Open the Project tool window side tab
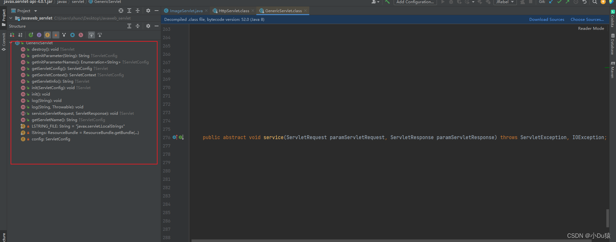Screen dimensions: 616x242 pos(4,18)
